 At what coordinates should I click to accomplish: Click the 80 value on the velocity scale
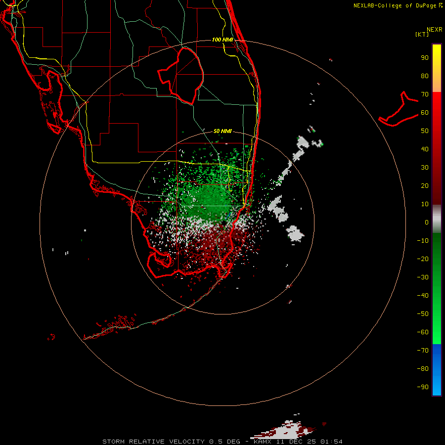coord(425,76)
